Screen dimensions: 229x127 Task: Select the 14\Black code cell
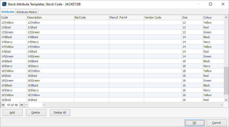tap(14, 37)
